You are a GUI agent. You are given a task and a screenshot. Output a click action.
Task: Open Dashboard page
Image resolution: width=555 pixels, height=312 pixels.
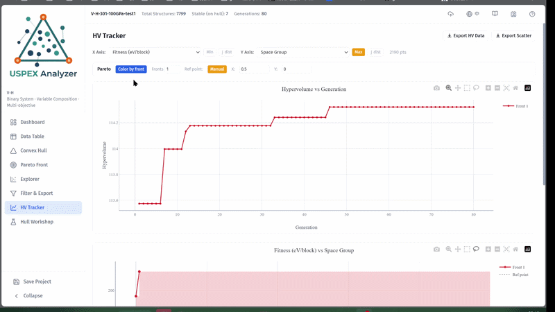[43, 122]
